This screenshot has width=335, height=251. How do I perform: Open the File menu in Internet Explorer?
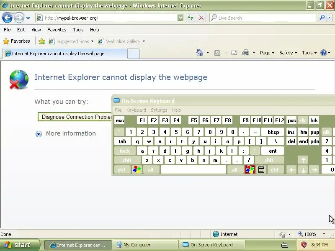pyautogui.click(x=7, y=30)
